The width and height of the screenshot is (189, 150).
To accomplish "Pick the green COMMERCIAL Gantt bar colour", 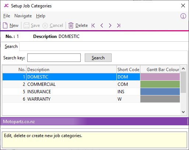I will 160,84.
